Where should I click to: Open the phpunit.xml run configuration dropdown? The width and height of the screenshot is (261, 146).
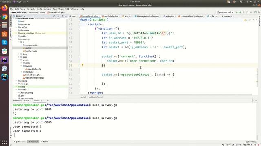click(225, 13)
